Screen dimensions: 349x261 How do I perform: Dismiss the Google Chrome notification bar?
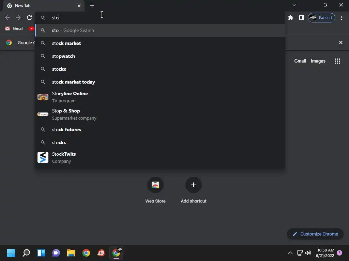pyautogui.click(x=341, y=42)
